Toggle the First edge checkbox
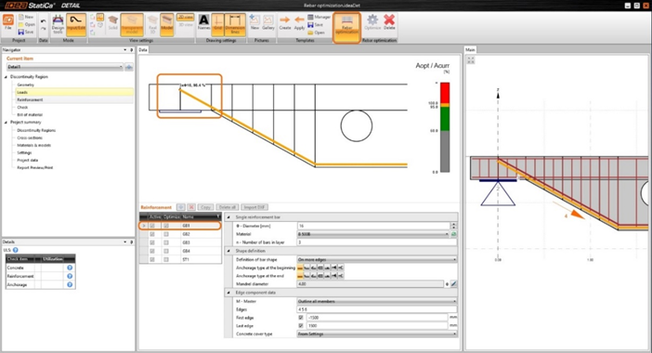 [x=301, y=318]
